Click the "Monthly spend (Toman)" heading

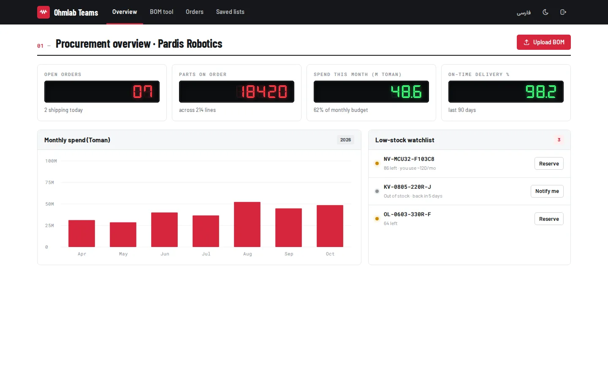point(77,140)
